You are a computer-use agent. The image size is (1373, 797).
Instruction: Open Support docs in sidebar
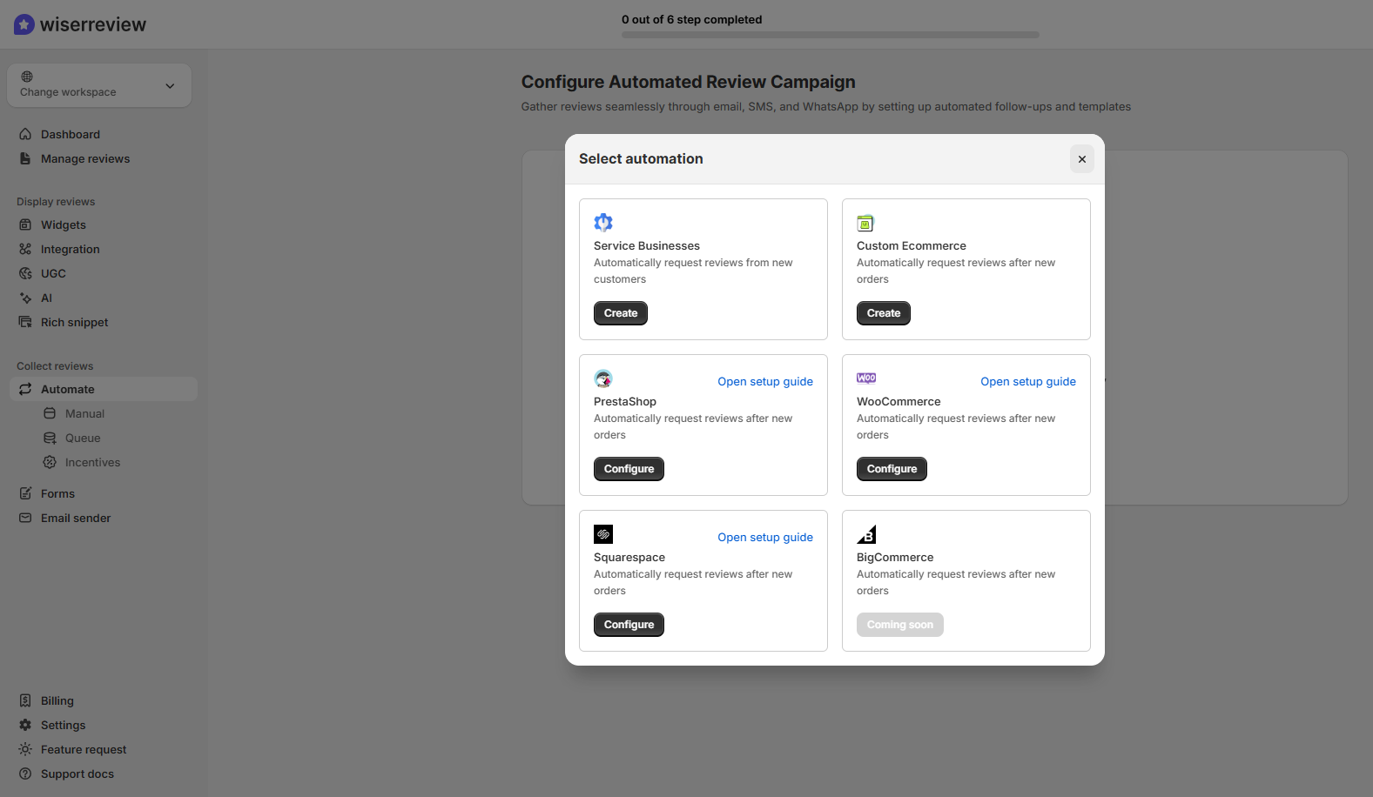(77, 774)
